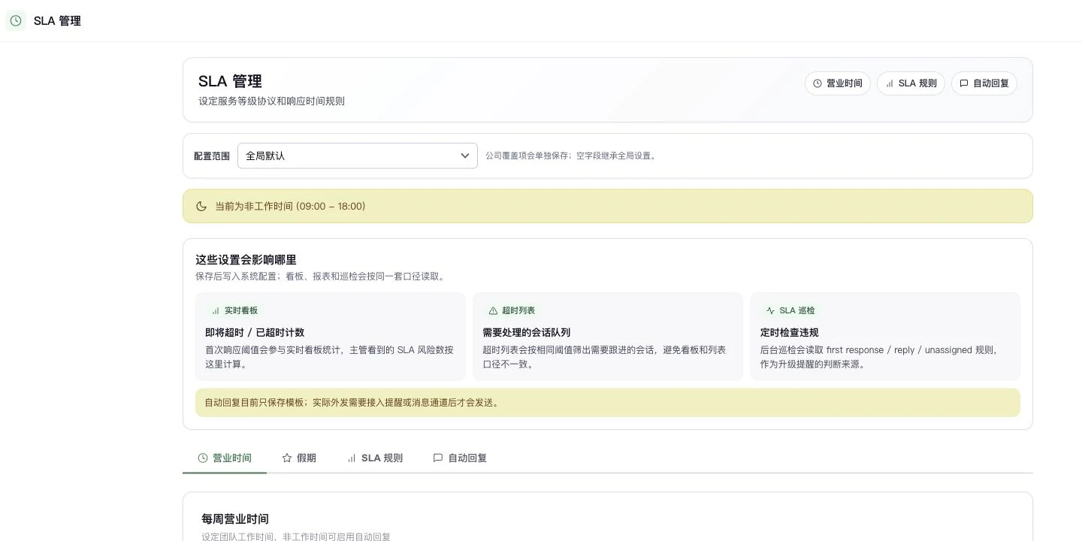Switch to the SLA 规则 tab

(x=375, y=458)
